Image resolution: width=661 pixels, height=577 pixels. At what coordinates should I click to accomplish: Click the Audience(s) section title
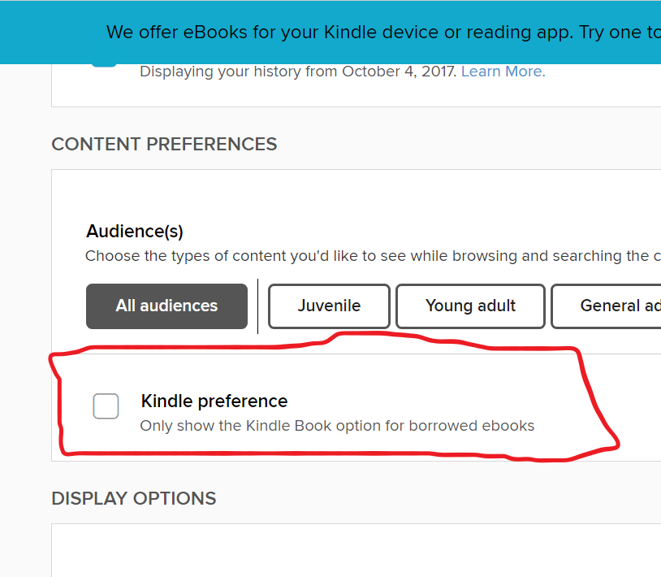click(135, 232)
